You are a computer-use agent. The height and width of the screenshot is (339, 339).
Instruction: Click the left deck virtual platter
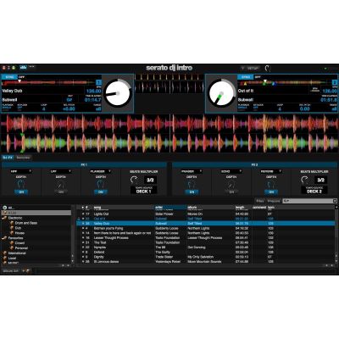tap(118, 93)
